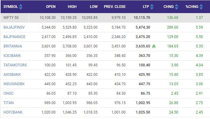The width and height of the screenshot is (210, 119).
Task: Open BAJAJFINSV stock link
Action: coord(14,27)
